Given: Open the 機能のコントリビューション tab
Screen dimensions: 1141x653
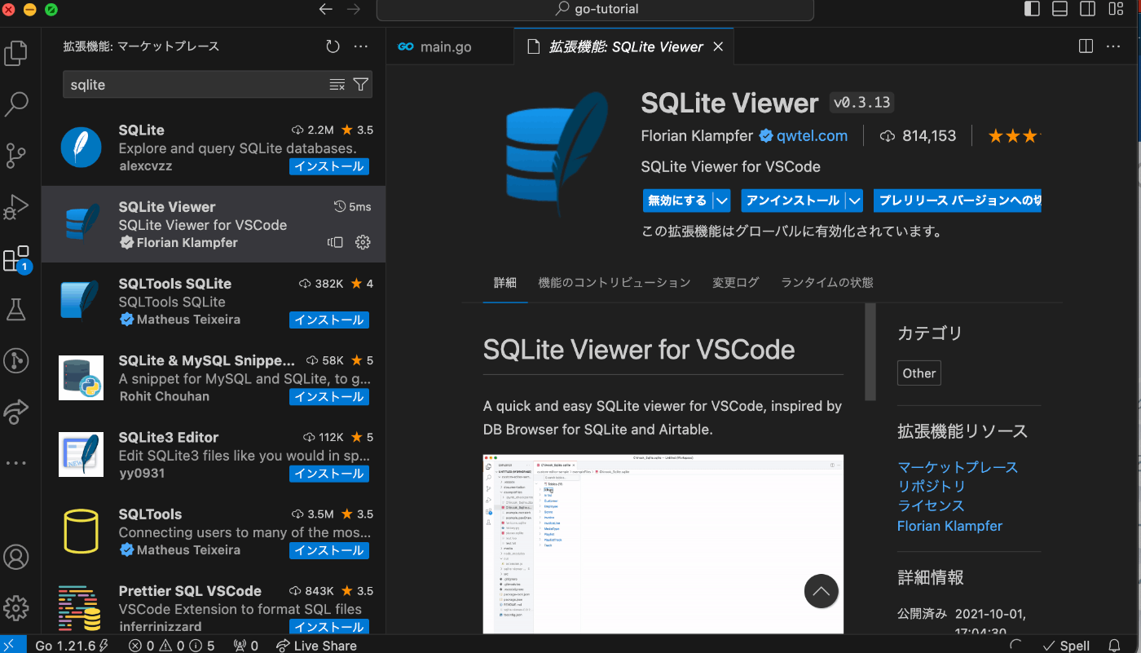Looking at the screenshot, I should tap(615, 282).
